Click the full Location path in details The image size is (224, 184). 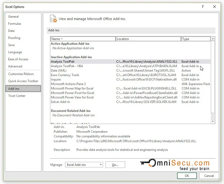click(136, 141)
